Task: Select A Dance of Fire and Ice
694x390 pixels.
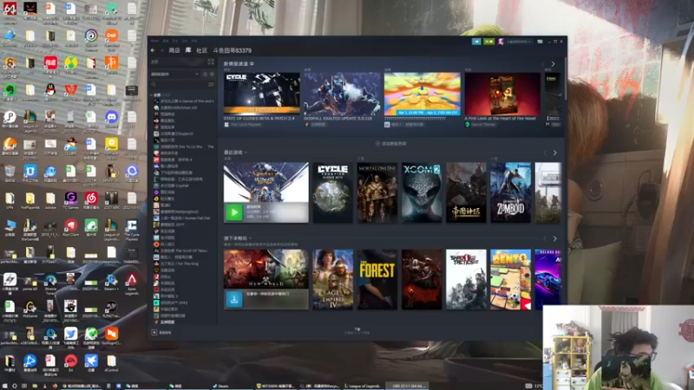Action: [x=184, y=101]
